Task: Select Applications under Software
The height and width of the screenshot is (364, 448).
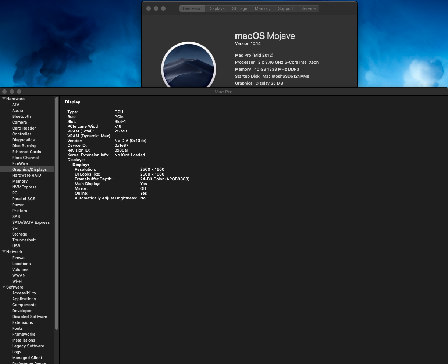Action: (24, 299)
